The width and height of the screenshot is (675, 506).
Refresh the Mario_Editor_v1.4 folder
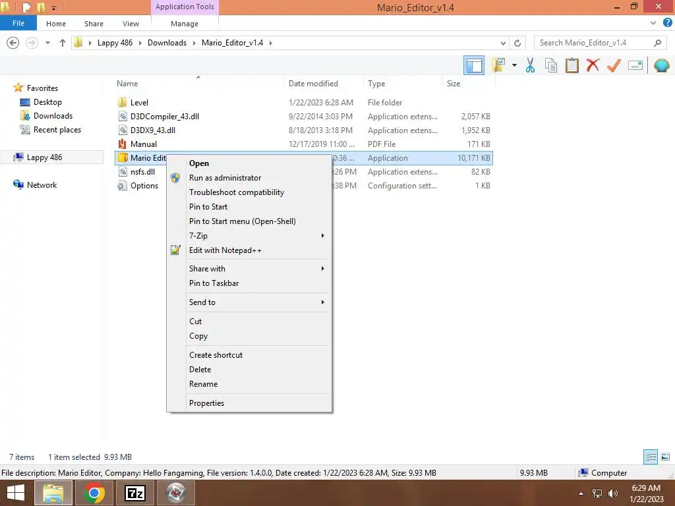click(x=517, y=43)
